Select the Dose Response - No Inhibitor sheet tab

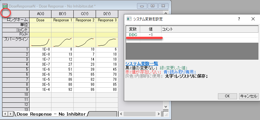click(x=51, y=114)
